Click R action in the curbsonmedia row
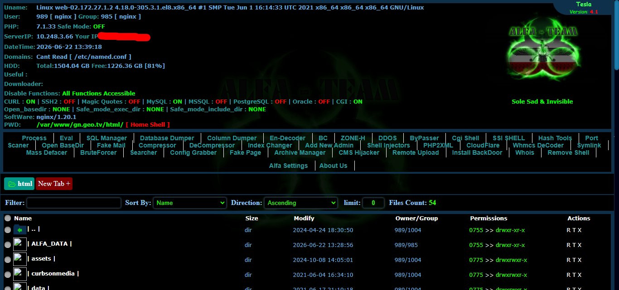Viewport: 619px width, 290px height. [569, 275]
